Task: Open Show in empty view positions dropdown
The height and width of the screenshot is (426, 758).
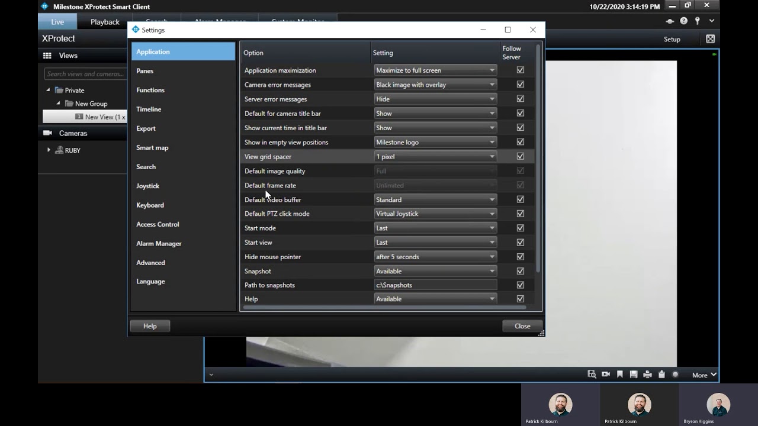Action: click(x=435, y=142)
